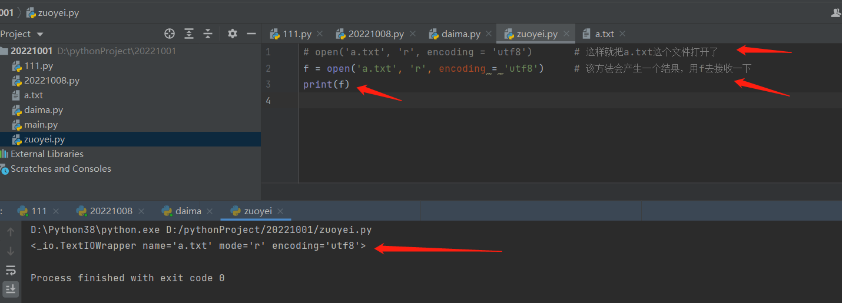Switch to the a.txt editor tab
The width and height of the screenshot is (842, 303).
604,34
